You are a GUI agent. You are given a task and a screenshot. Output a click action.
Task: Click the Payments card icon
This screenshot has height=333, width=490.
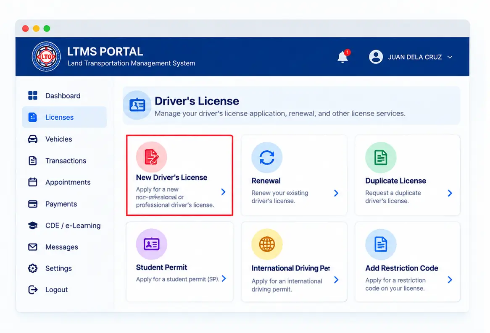click(x=33, y=204)
